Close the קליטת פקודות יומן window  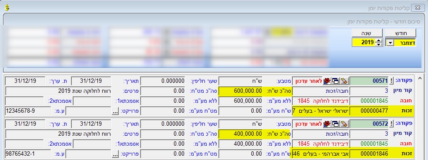(x=418, y=8)
